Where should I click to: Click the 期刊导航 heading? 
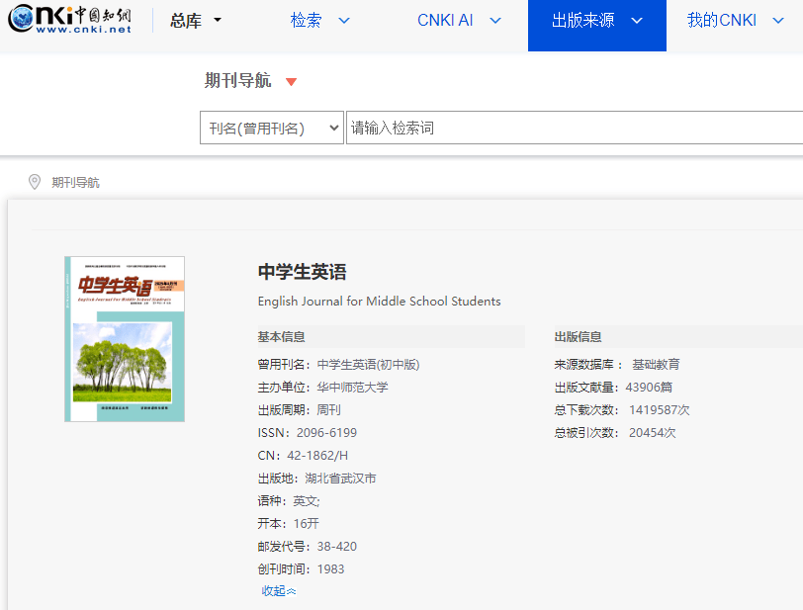237,80
